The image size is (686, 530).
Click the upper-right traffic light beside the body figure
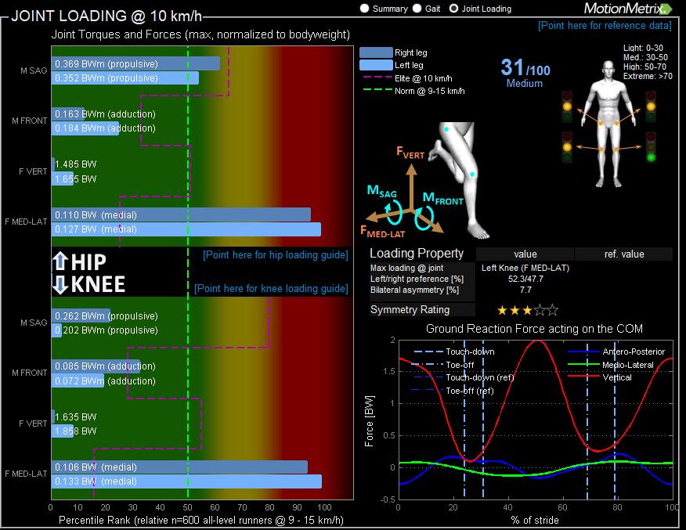pos(651,106)
